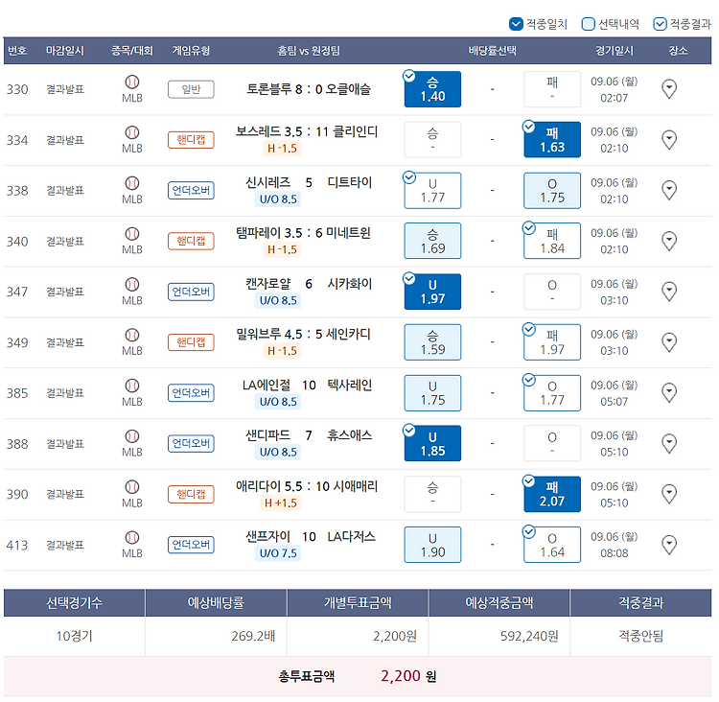Screen dimensions: 719x702
Task: Select 승 1.69 for game 340
Action: pos(432,241)
